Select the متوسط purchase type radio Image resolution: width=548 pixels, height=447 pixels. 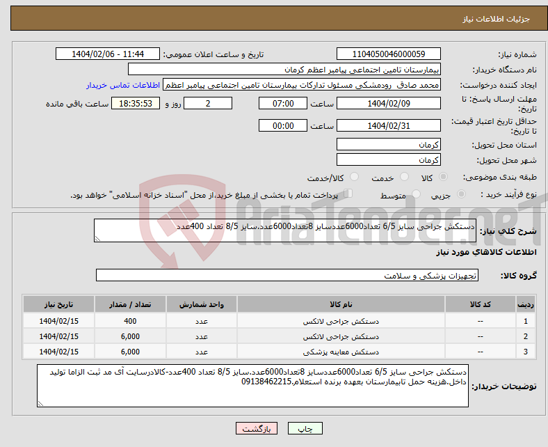click(416, 194)
